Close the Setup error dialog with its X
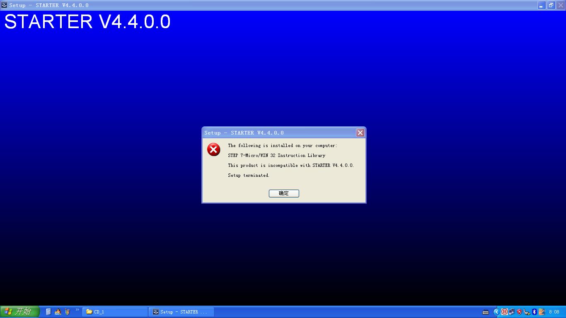The height and width of the screenshot is (318, 566). pyautogui.click(x=360, y=132)
